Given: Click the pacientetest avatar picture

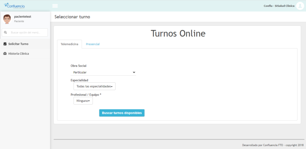Looking at the screenshot, I should (x=7, y=19).
